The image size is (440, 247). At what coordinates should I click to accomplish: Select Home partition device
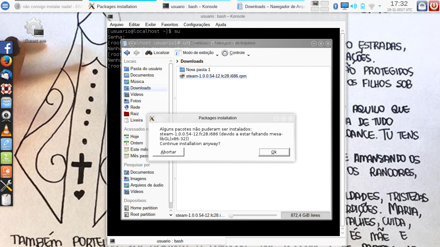pyautogui.click(x=146, y=208)
